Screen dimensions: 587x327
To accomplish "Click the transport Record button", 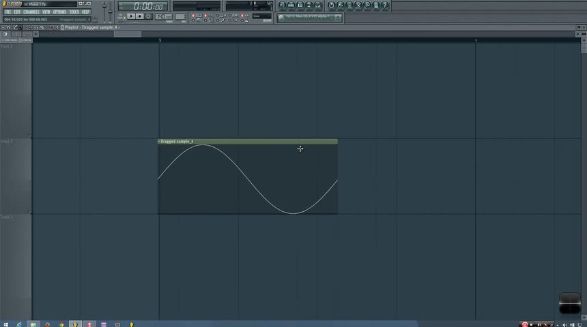I will [x=148, y=16].
